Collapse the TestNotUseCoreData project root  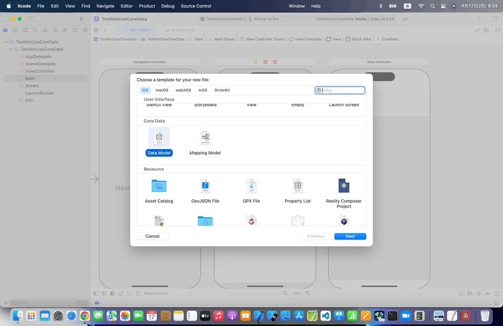[6, 42]
